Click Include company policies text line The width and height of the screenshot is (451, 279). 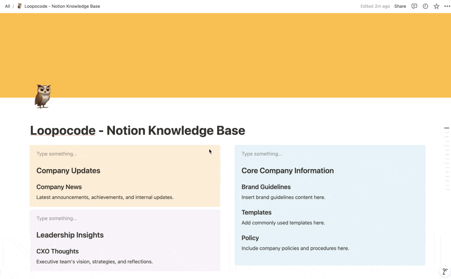click(x=295, y=248)
